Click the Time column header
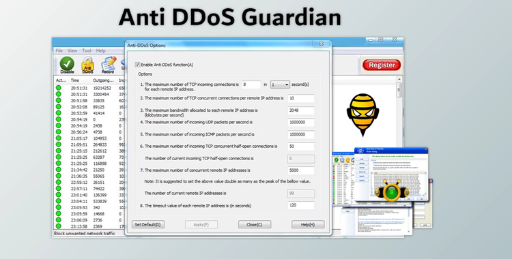The image size is (512, 259). [75, 80]
